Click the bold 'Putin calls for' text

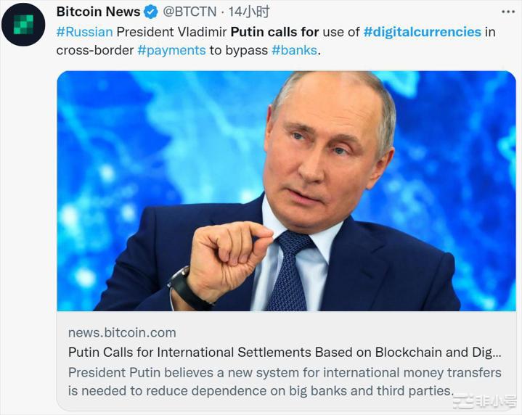(274, 32)
